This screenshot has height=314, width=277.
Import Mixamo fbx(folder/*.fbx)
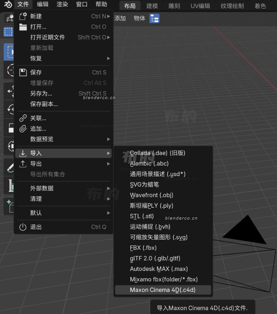point(163,279)
